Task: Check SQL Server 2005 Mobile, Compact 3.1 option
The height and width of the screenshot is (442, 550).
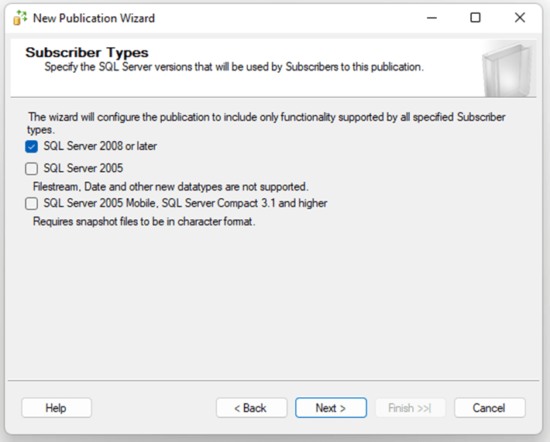Action: coord(31,204)
